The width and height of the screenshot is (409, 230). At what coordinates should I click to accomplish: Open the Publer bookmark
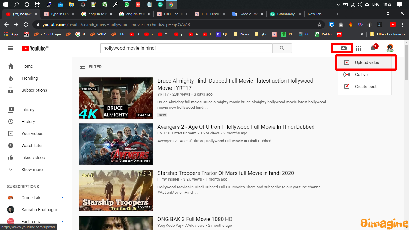tap(323, 34)
